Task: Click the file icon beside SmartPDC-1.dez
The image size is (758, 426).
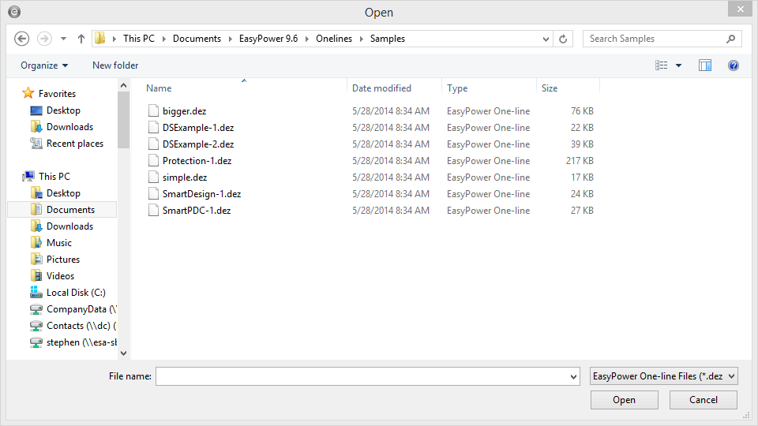Action: [x=153, y=210]
